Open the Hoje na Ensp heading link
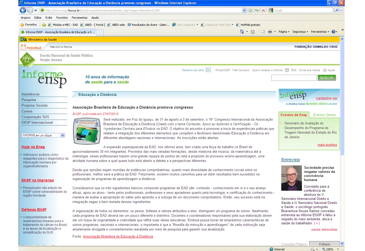 33,147
